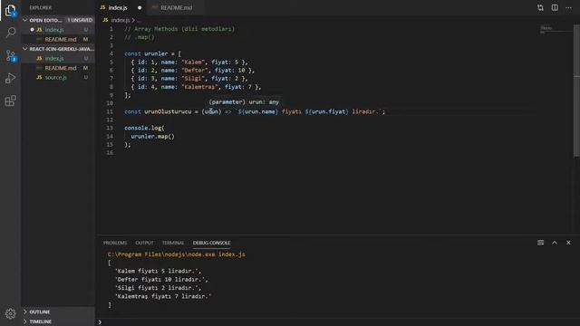
Task: Click the Open Changes icon in editor toolbar
Action: [540, 7]
